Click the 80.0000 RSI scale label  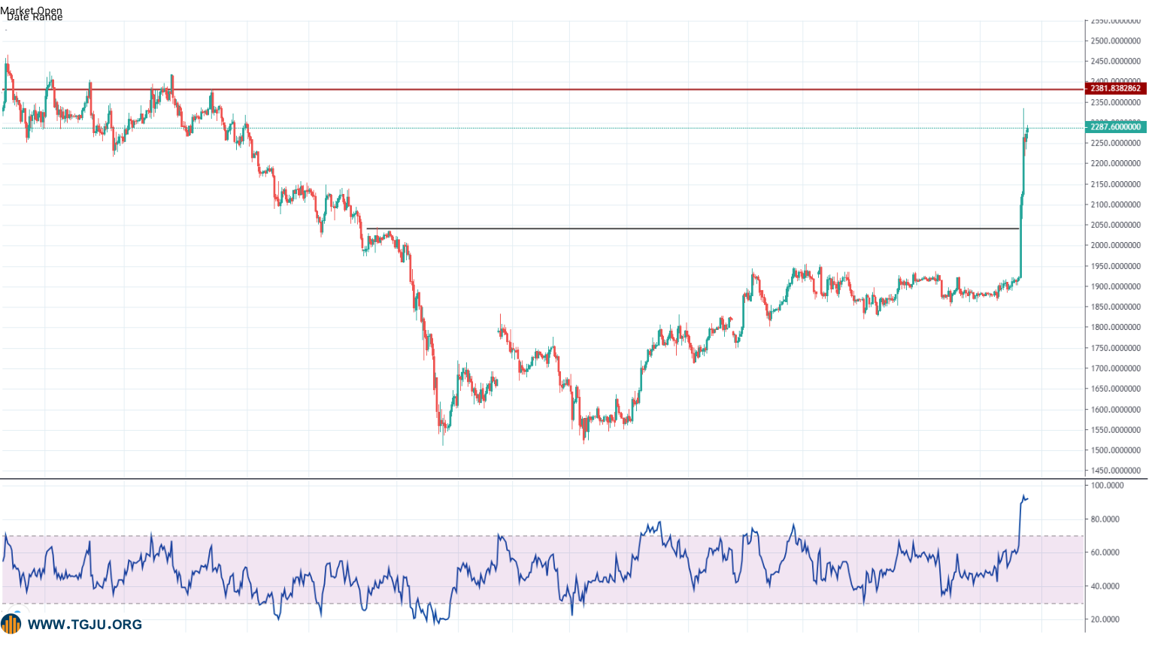click(1105, 519)
